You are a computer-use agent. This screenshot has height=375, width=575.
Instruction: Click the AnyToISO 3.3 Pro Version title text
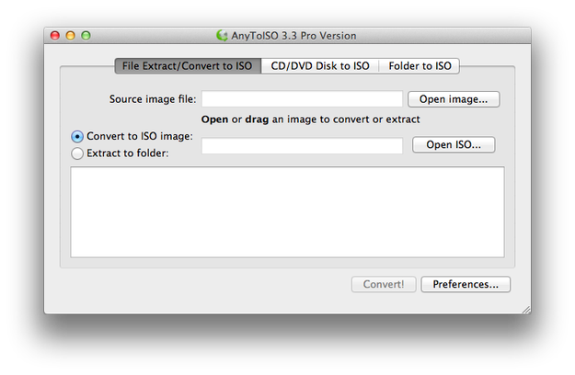(293, 36)
